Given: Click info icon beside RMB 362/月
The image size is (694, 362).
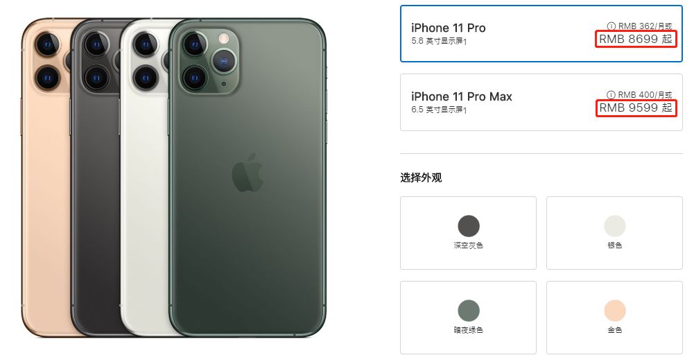Looking at the screenshot, I should (611, 26).
